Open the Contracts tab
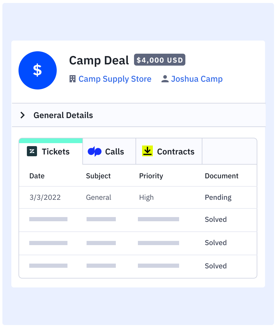The height and width of the screenshot is (328, 277). [x=169, y=151]
